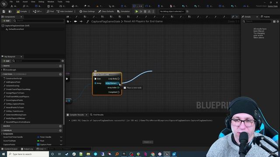Add a new component
The width and height of the screenshot is (280, 157).
(7, 20)
